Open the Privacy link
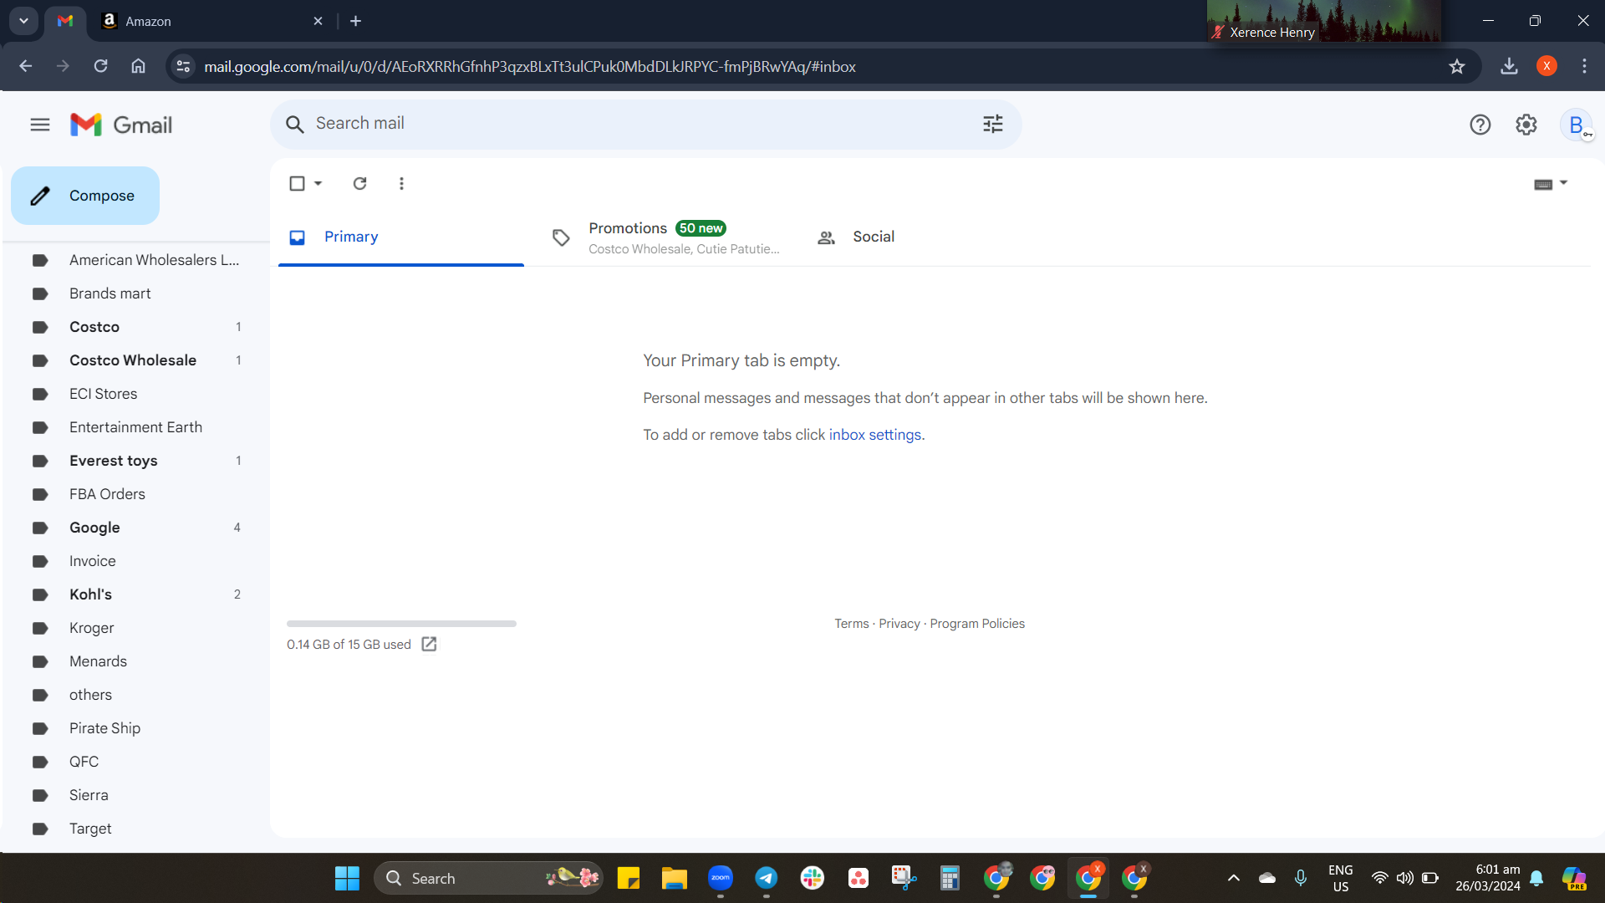 click(899, 624)
